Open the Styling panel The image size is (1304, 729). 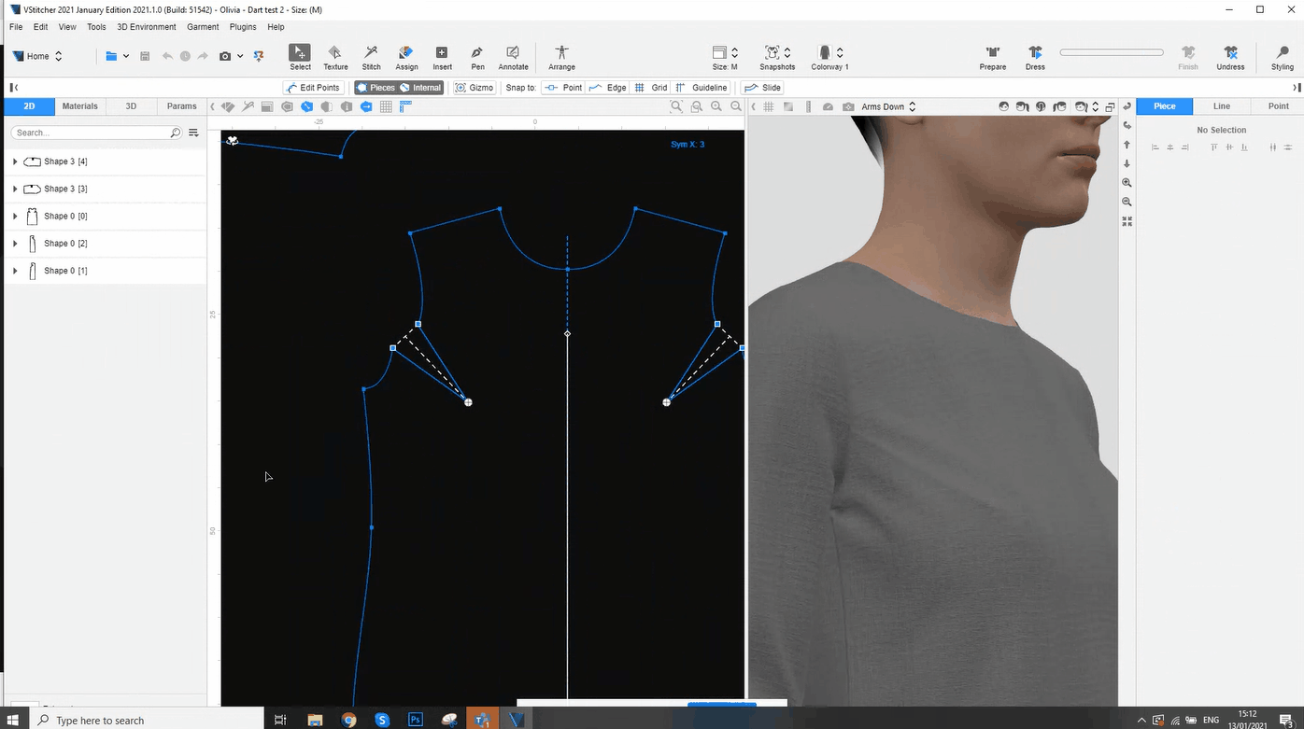point(1283,57)
